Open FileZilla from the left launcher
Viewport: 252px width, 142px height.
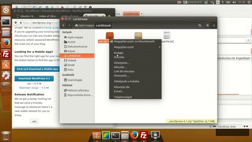pyautogui.click(x=6, y=54)
